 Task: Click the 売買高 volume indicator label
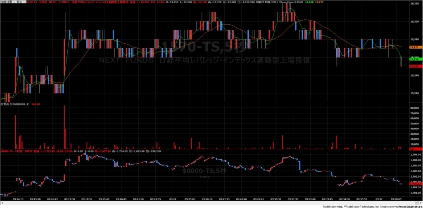[5, 104]
